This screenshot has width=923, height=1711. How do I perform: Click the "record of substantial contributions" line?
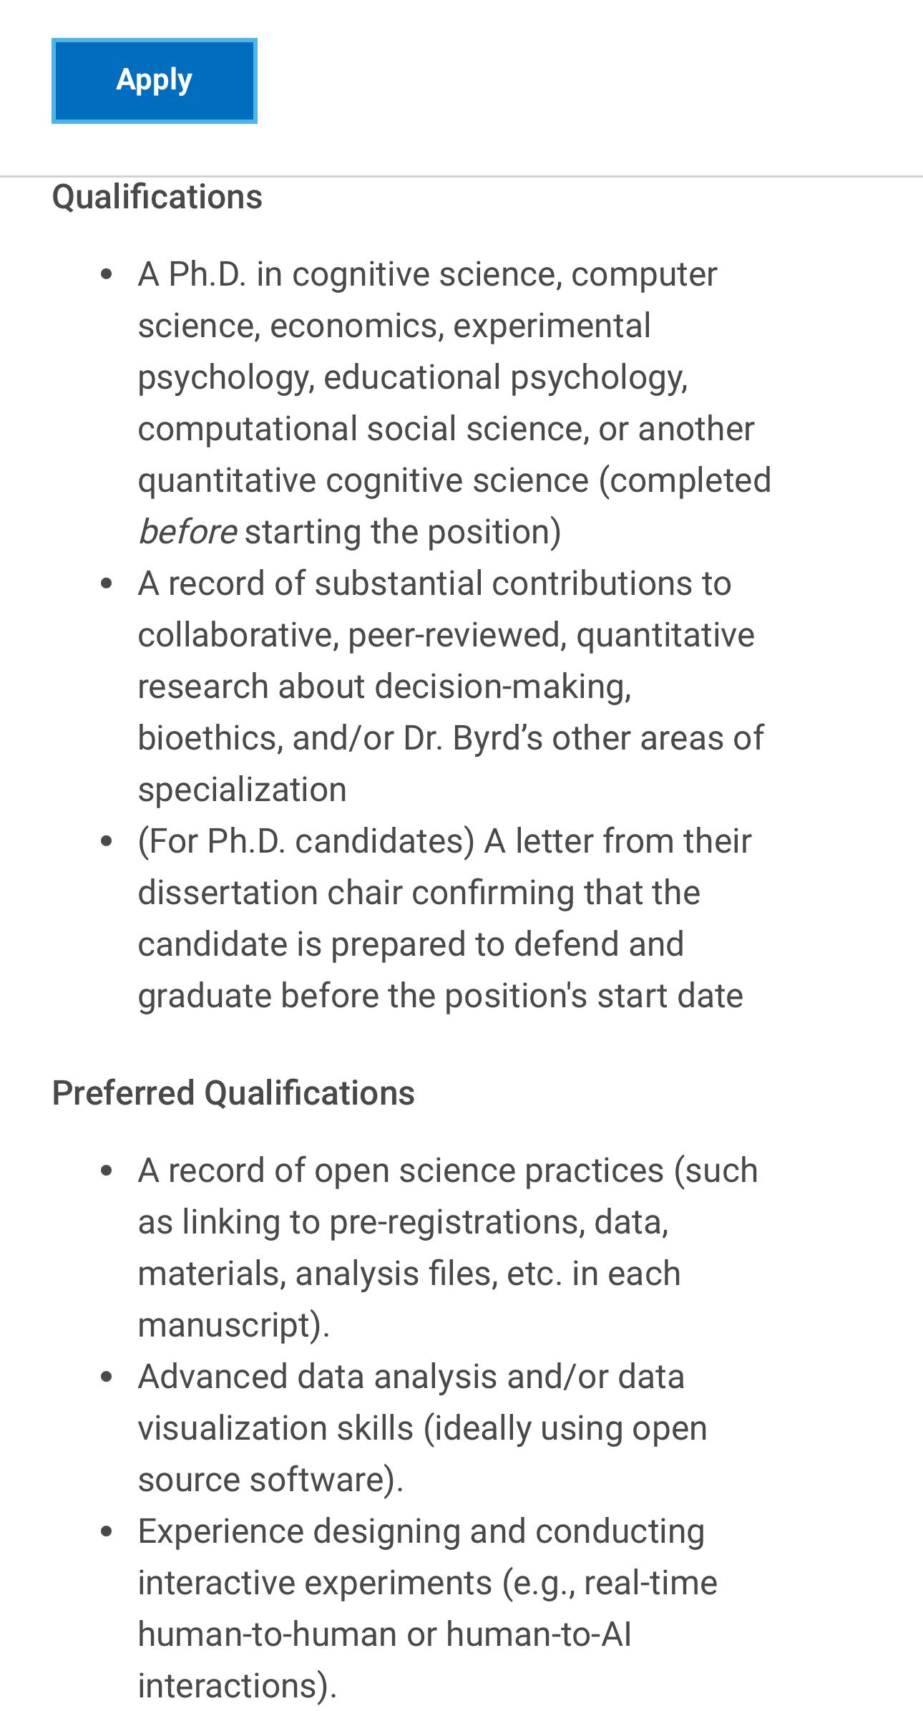[x=434, y=583]
